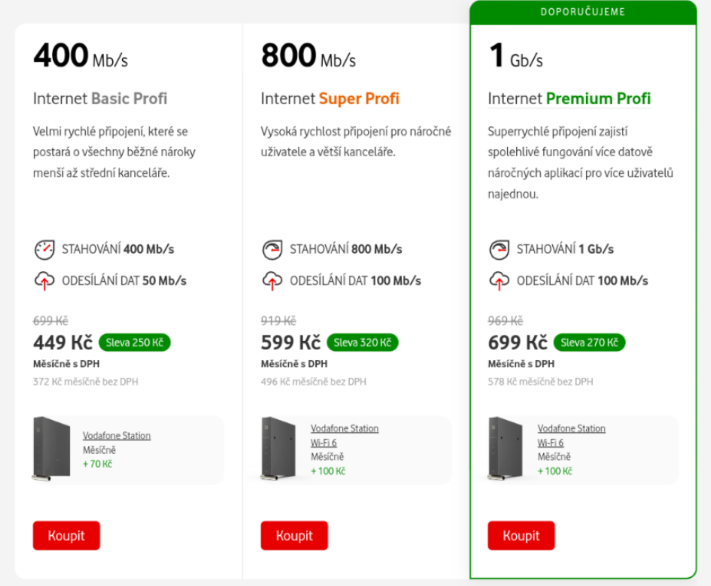This screenshot has height=586, width=711.
Task: Click the Sleva 270 Kč discount badge
Action: coord(589,343)
